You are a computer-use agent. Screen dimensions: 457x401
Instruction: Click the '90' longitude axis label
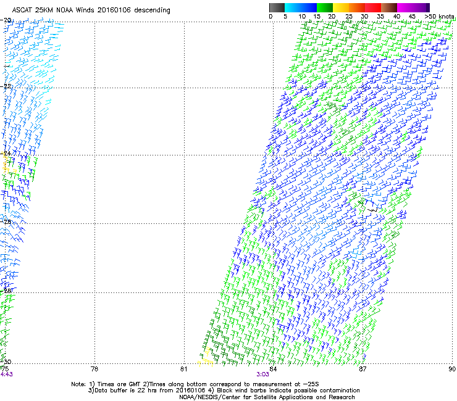[x=452, y=369]
